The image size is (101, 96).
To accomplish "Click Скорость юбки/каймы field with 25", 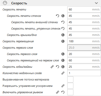I will click(84, 67).
